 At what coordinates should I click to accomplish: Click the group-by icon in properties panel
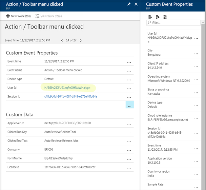click(165, 17)
